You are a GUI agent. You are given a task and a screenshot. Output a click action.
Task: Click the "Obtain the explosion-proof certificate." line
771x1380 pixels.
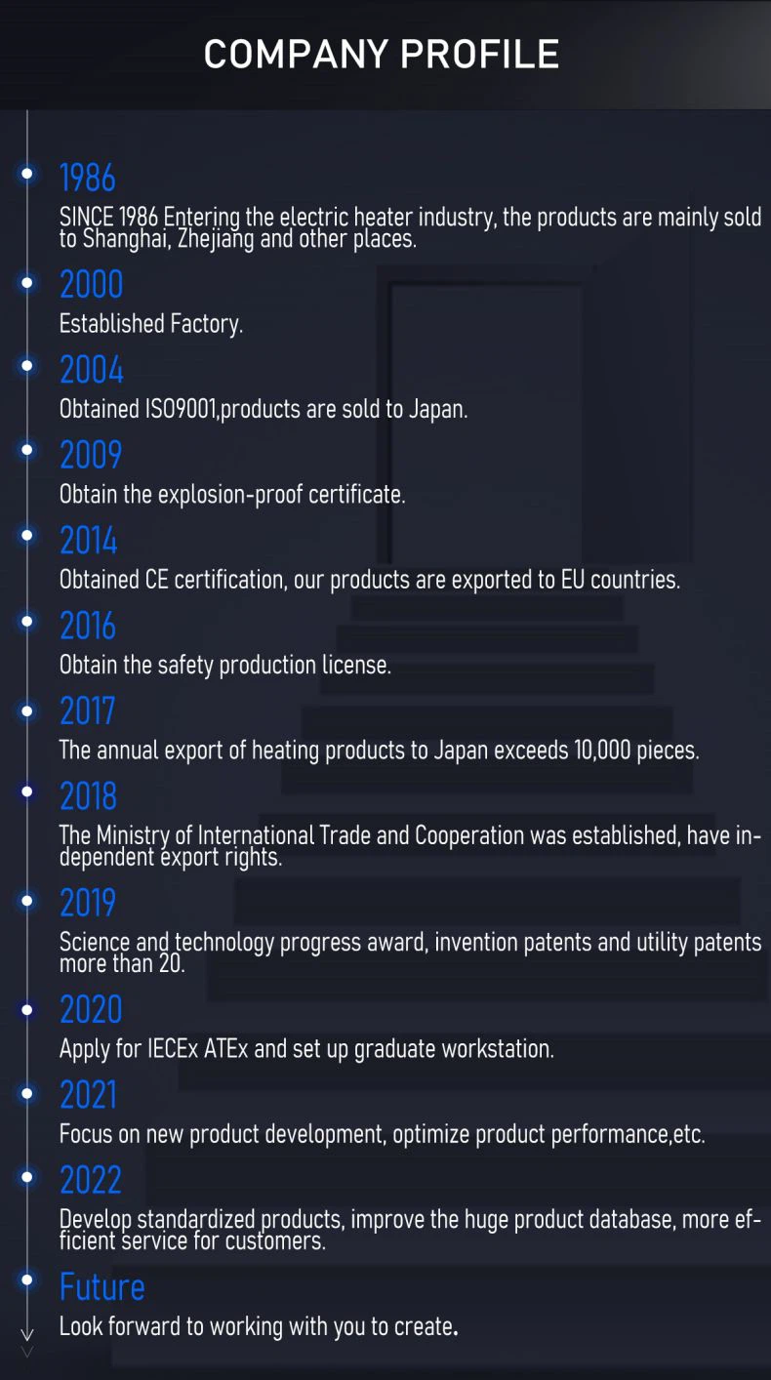pyautogui.click(x=232, y=495)
